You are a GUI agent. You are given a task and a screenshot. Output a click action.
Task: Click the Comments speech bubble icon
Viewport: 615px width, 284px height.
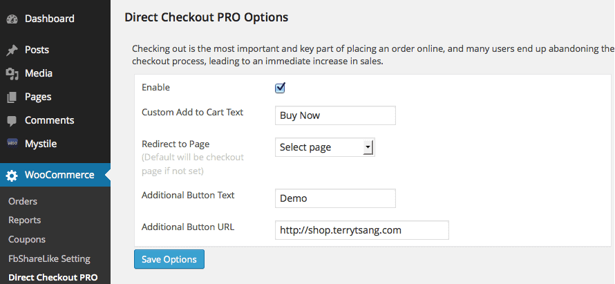point(12,121)
